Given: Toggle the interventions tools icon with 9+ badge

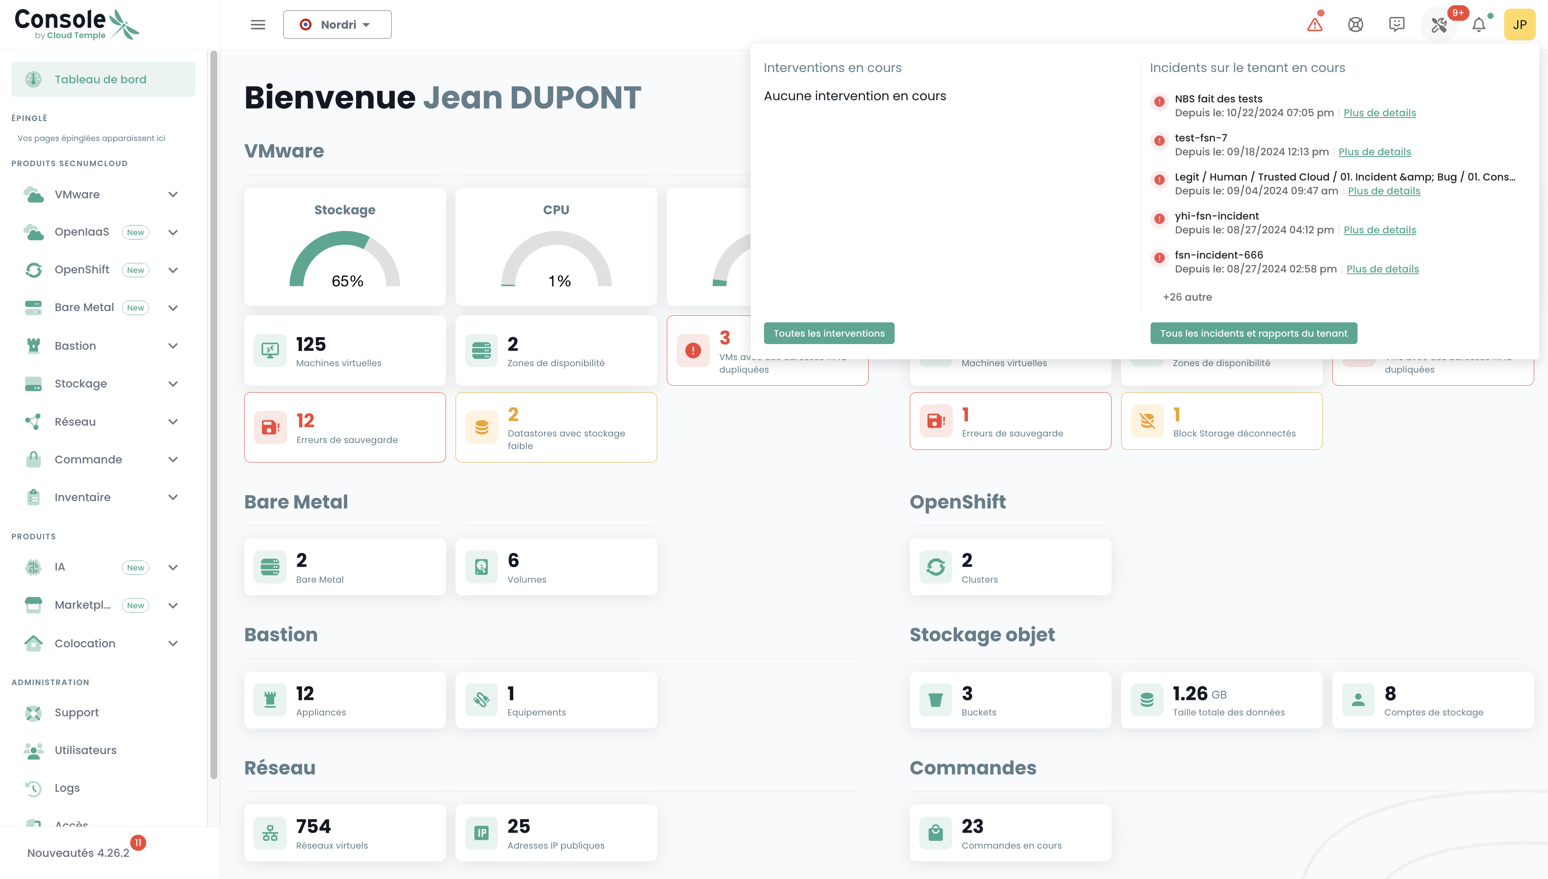Looking at the screenshot, I should pos(1440,25).
